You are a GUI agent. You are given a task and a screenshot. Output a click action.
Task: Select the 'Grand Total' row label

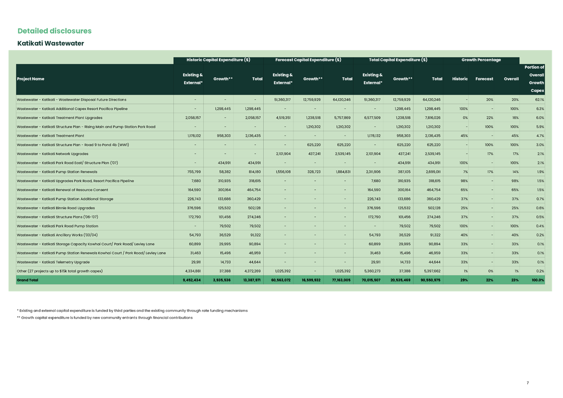27,280
